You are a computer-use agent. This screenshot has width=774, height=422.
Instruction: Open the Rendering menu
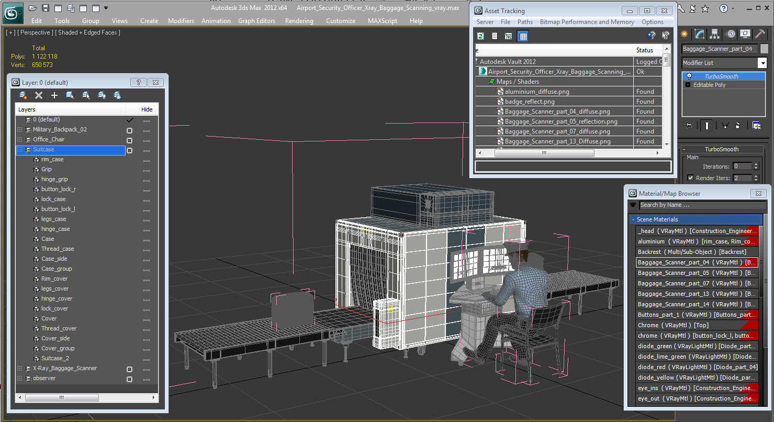pos(299,21)
